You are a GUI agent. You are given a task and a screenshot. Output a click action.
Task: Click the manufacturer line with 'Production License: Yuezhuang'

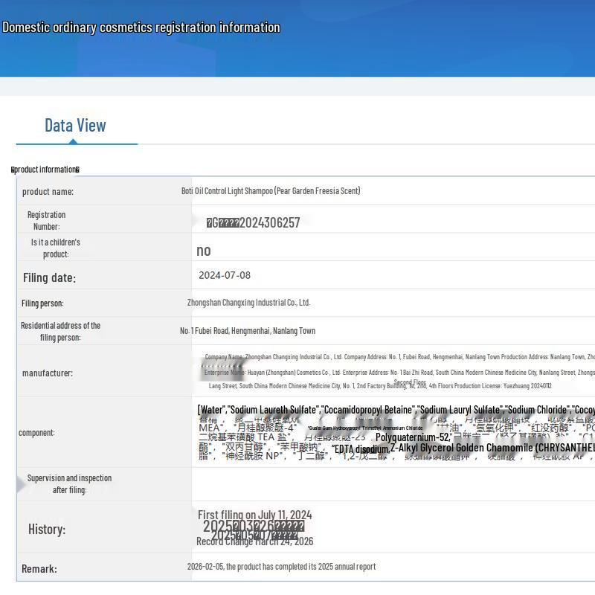click(380, 385)
